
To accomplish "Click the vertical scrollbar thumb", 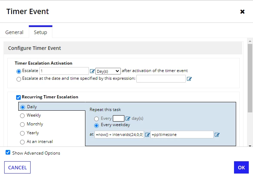I will click(250, 78).
